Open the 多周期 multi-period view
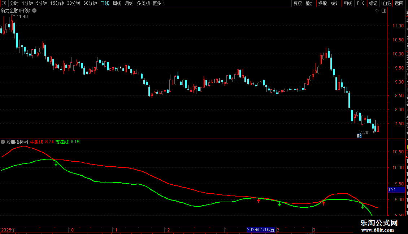408x234 pixels. 143,3
